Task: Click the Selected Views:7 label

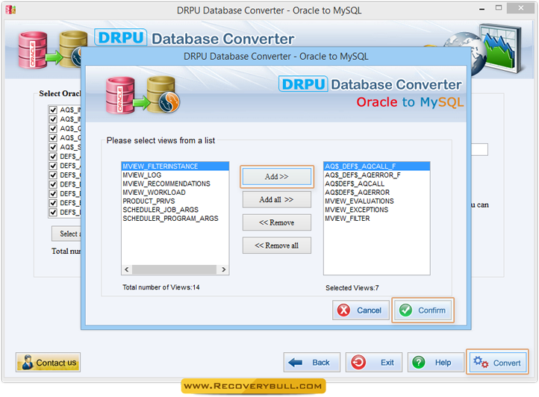Action: coord(352,288)
